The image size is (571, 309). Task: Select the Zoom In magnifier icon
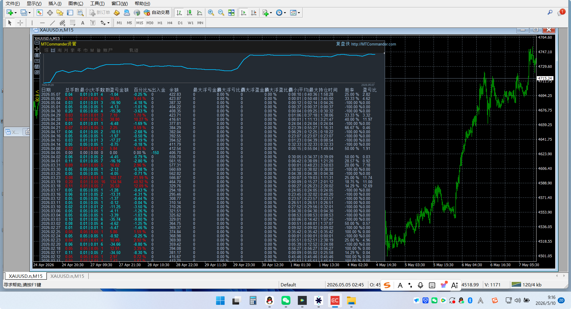tap(211, 12)
